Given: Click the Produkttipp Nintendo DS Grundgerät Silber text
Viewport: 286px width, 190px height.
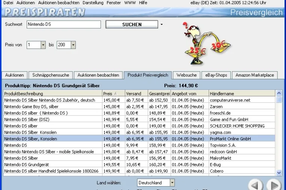Looking at the screenshot, I should [52, 85].
